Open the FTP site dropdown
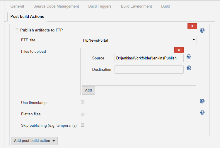This screenshot has height=148, width=220. [138, 40]
